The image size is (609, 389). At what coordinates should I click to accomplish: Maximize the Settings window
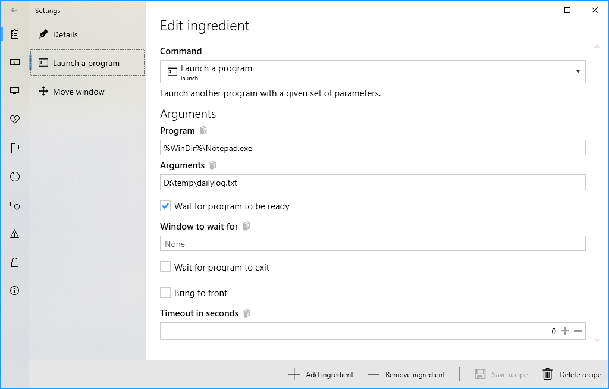pyautogui.click(x=567, y=11)
